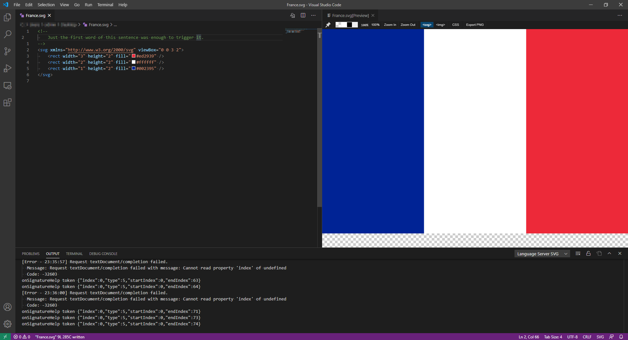Viewport: 628px width, 340px height.
Task: Open More Actions in the preview group
Action: [620, 15]
